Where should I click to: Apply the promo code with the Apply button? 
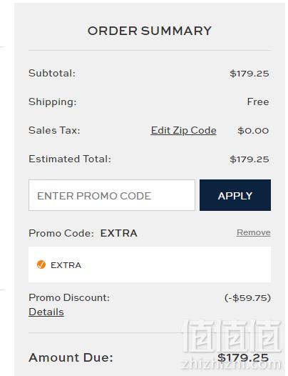(x=235, y=195)
